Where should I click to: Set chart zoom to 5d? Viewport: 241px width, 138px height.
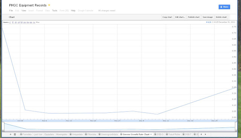[21, 22]
